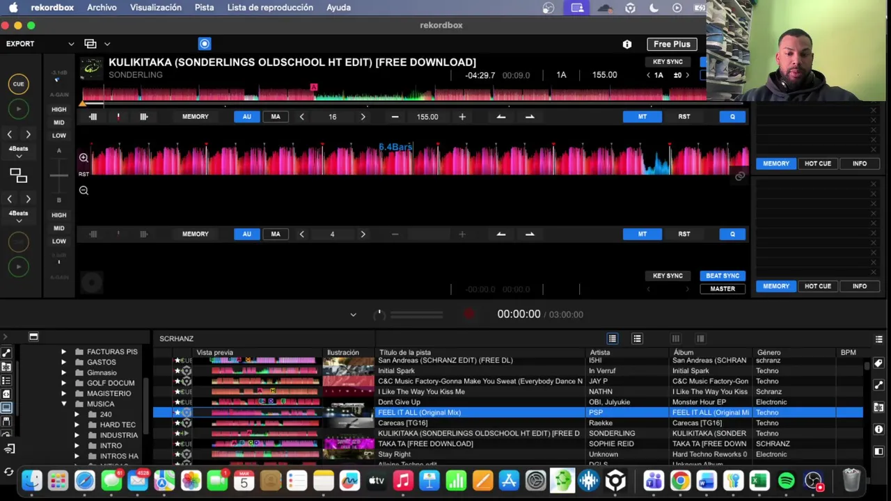The image size is (891, 501).
Task: Toggle deck 1 Q quantize button
Action: point(732,117)
